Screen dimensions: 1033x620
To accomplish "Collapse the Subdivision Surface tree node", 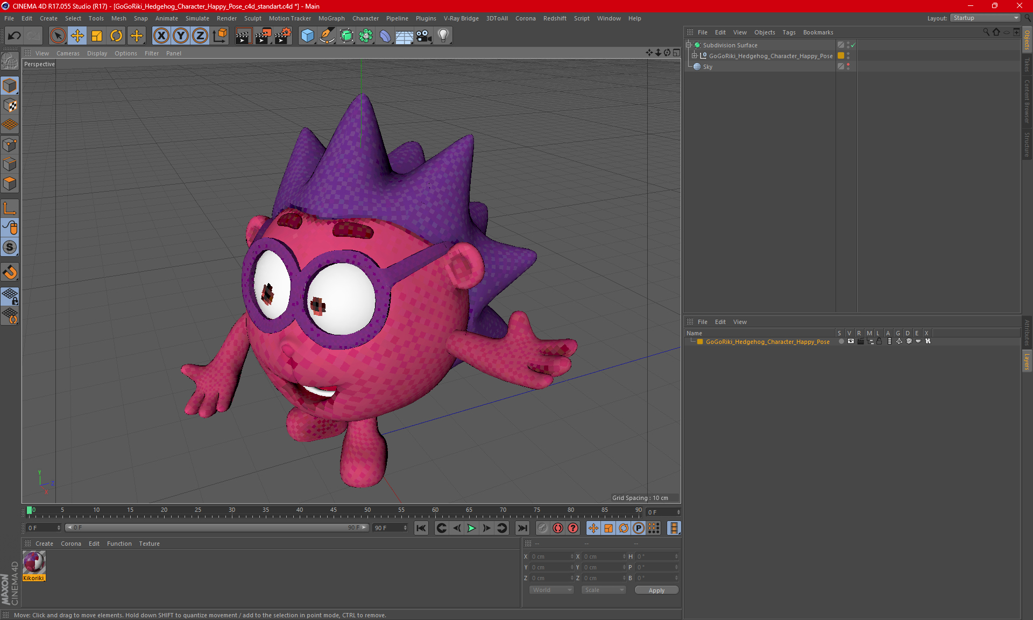I will [x=689, y=45].
